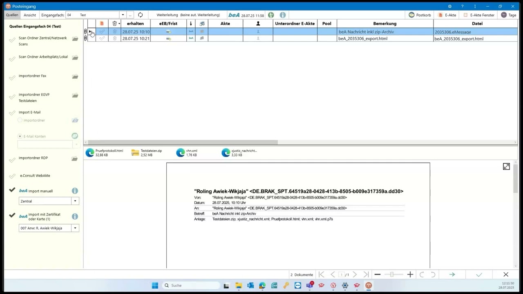Jump to the last preview page
The image size is (523, 294).
pos(366,275)
